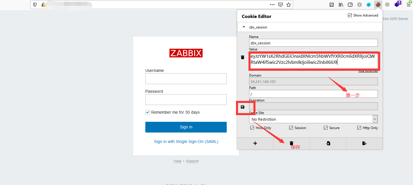Click the Cookie Editor title text
This screenshot has width=413, height=185.
click(x=257, y=17)
